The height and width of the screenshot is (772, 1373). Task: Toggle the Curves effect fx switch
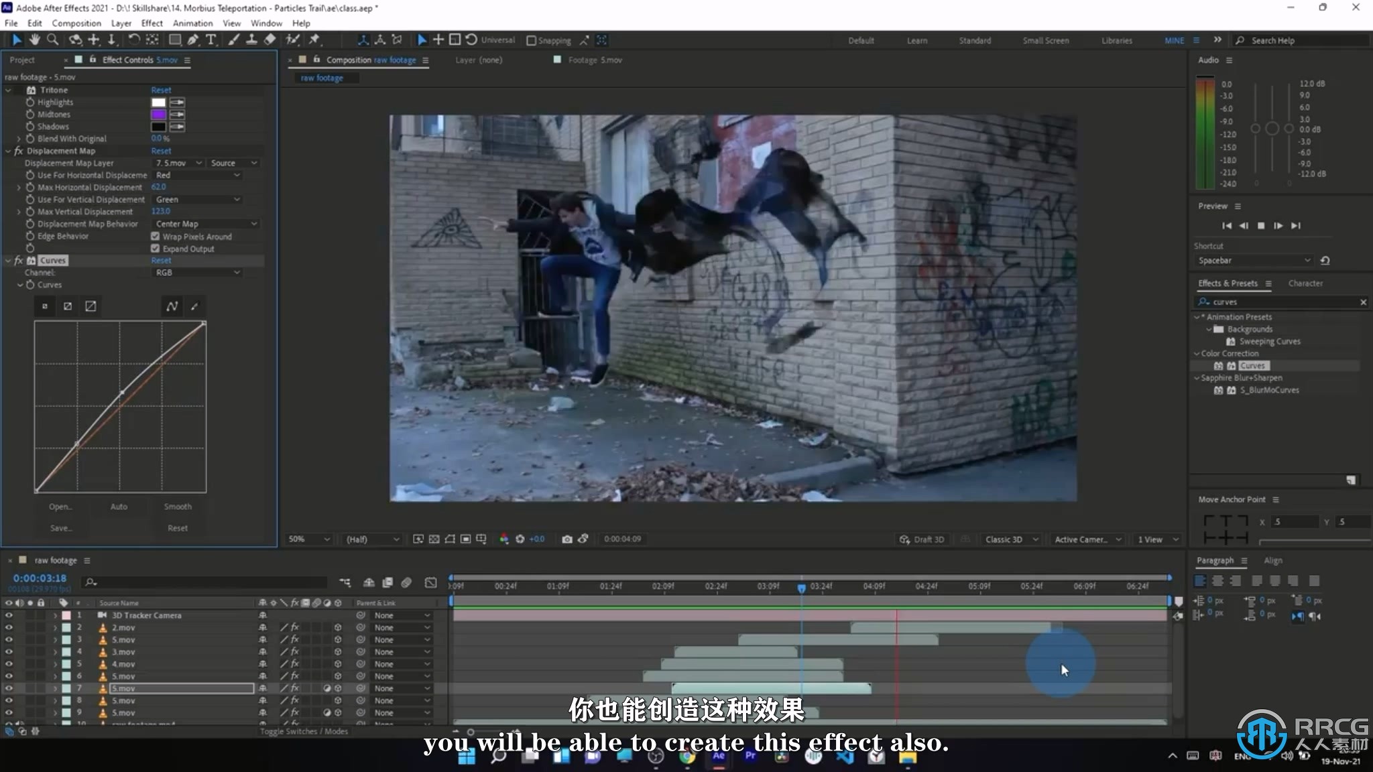point(19,261)
